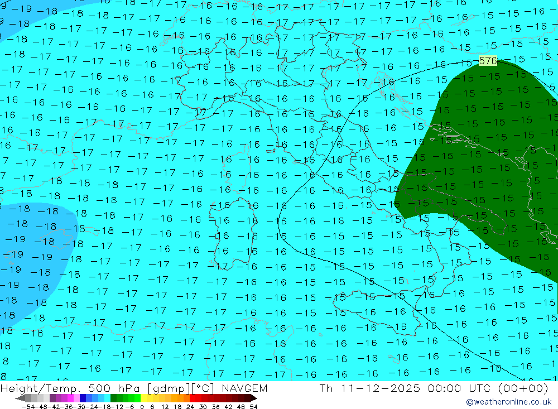
Task: Pick the bright red swatch above legend value 24
Action: (x=193, y=398)
